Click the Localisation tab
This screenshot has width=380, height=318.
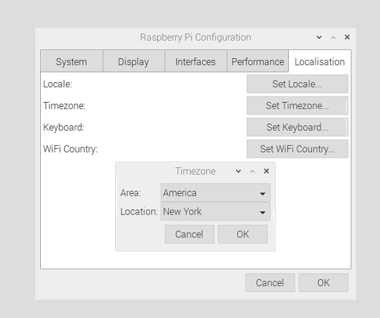(320, 61)
